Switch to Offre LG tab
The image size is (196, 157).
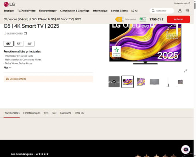[79, 113]
